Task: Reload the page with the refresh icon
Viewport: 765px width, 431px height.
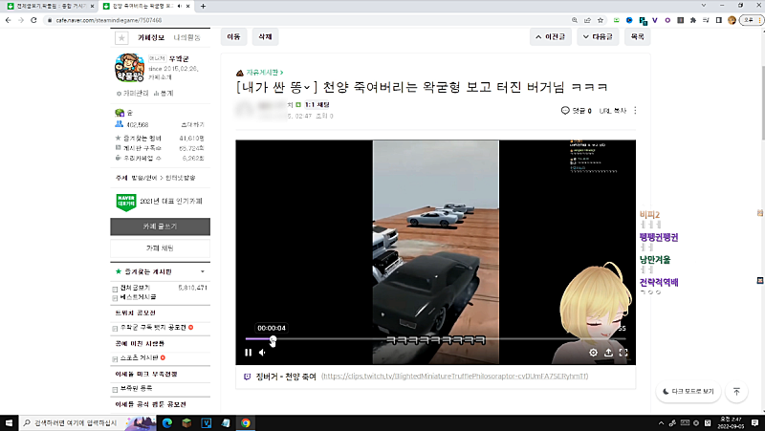Action: tap(33, 20)
